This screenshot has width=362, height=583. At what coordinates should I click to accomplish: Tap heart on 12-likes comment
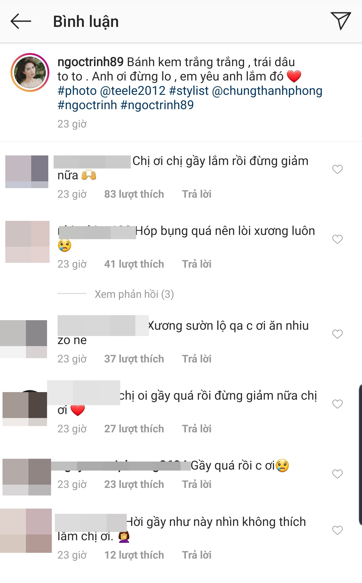click(x=337, y=530)
